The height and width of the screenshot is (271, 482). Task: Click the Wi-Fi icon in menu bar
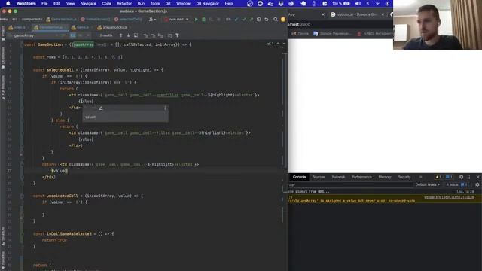(x=377, y=3)
